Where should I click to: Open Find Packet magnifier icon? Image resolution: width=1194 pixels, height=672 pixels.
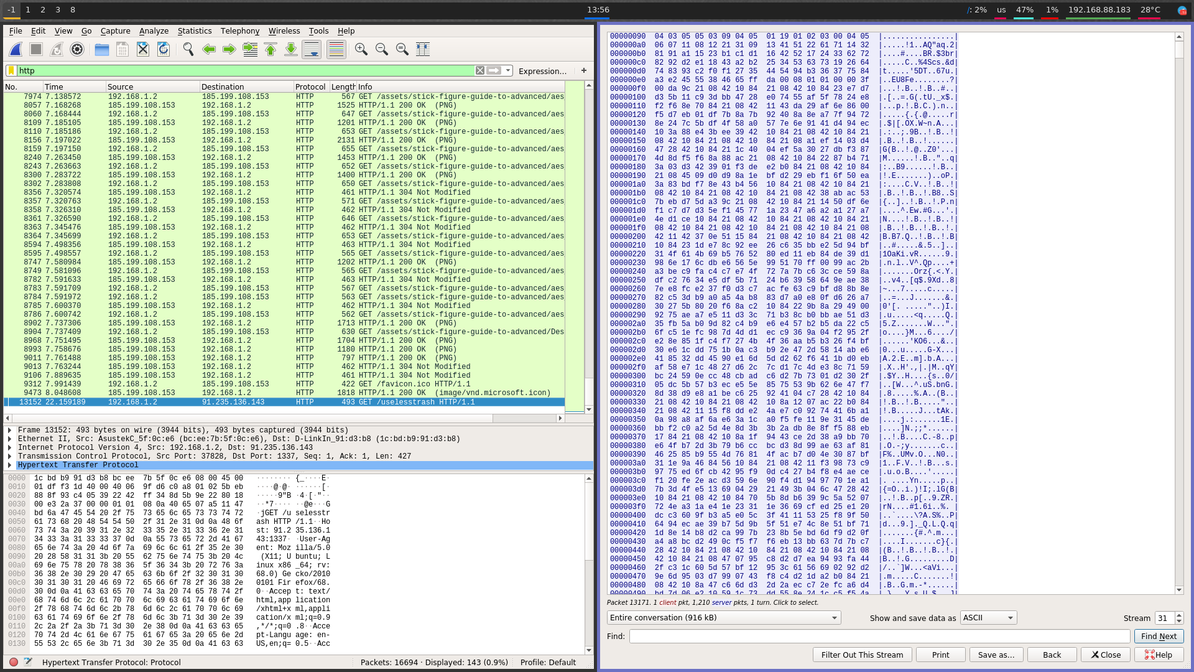click(188, 49)
